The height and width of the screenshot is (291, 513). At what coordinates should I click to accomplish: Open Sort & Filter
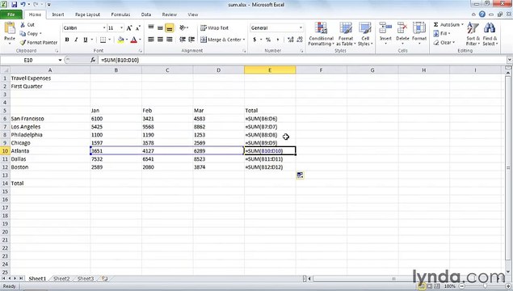tap(473, 34)
